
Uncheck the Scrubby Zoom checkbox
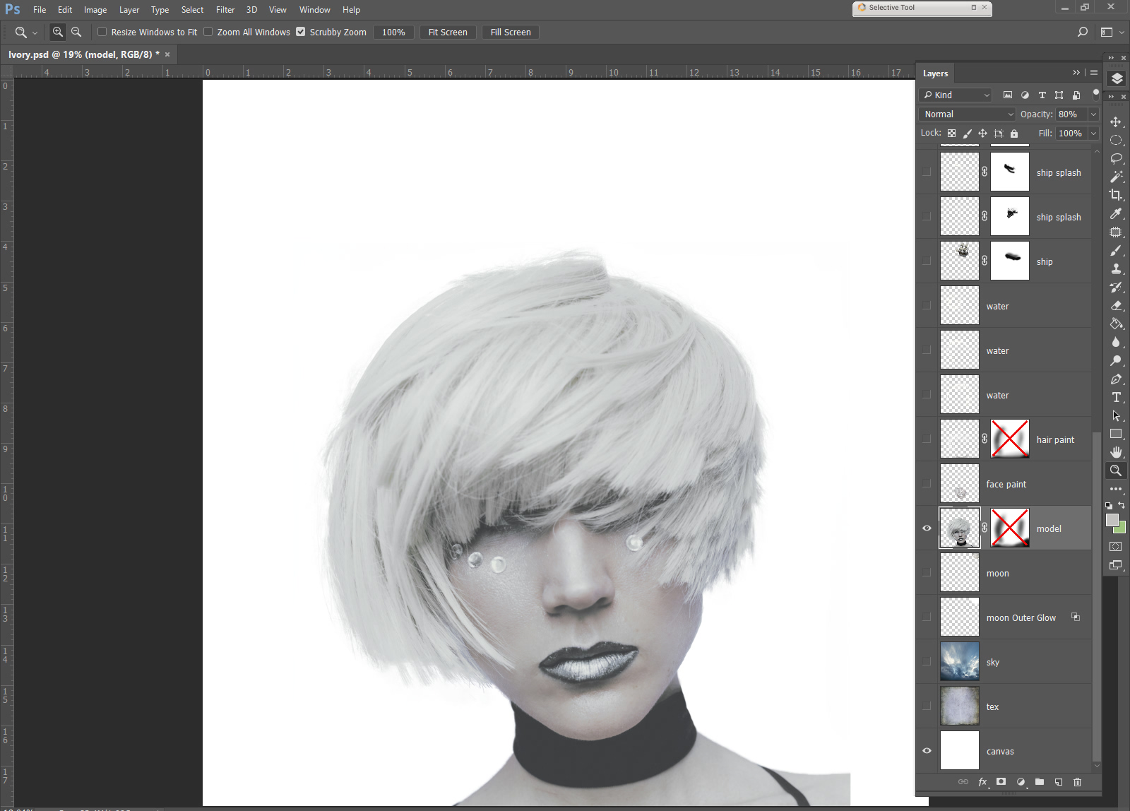pyautogui.click(x=301, y=32)
